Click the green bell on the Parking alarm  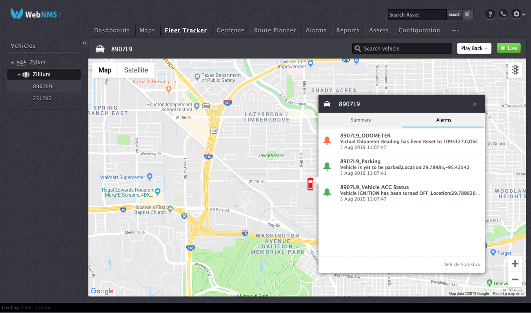coord(327,166)
